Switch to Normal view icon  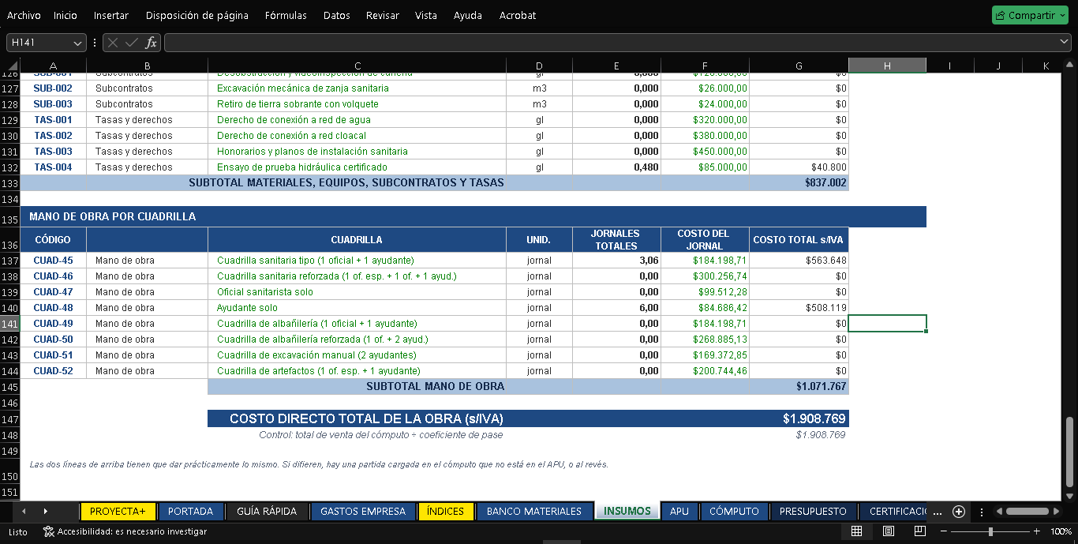[856, 531]
